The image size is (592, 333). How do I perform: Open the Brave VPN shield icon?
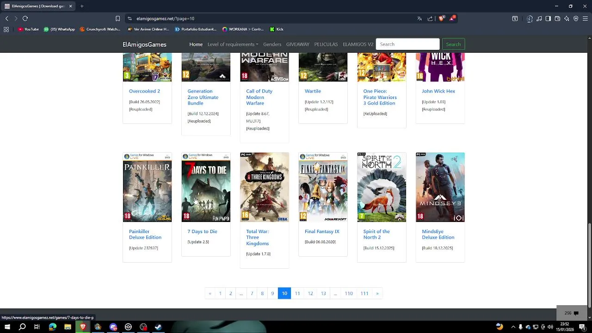pyautogui.click(x=576, y=18)
